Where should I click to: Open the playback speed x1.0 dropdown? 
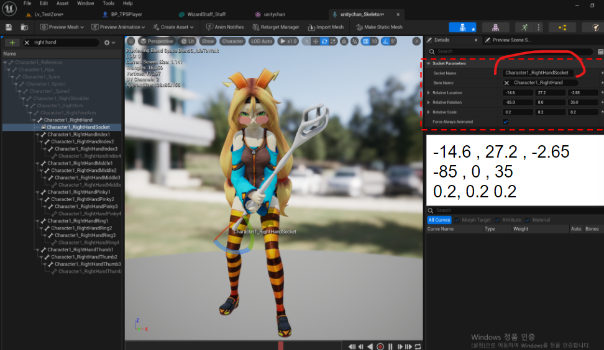pos(288,41)
